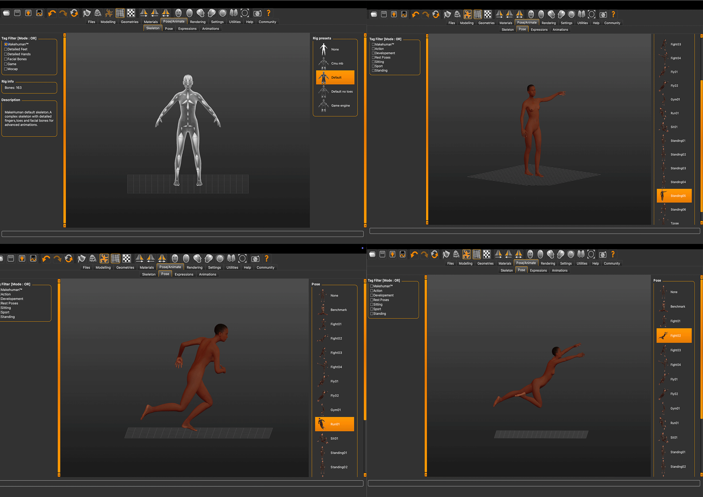The width and height of the screenshot is (703, 497).
Task: Click pose list scrollbar in Standing05 window
Action: click(701, 145)
